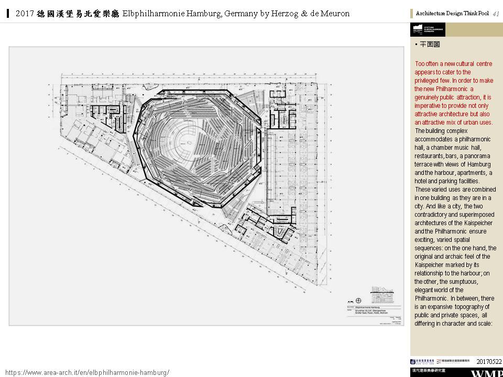Click the architecture department logo beside the crest

pos(454,361)
